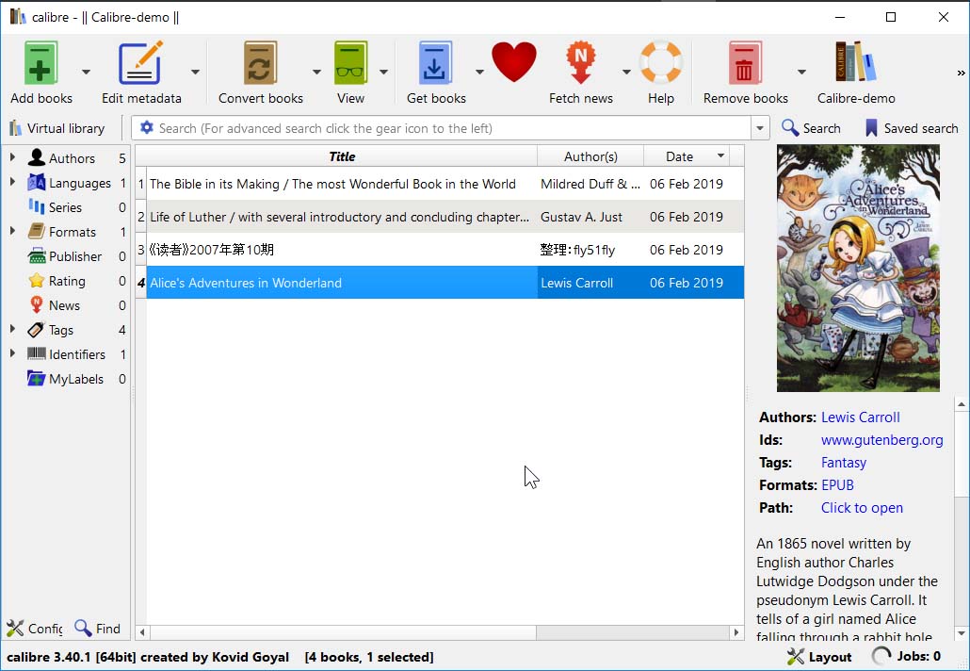The height and width of the screenshot is (671, 970).
Task: Click scroll left arrow of book list
Action: (x=142, y=632)
